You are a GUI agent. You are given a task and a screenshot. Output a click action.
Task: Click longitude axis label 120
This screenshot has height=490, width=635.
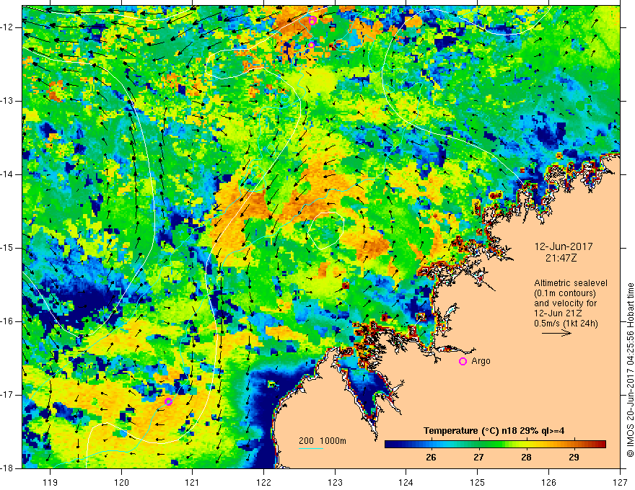[x=121, y=482]
